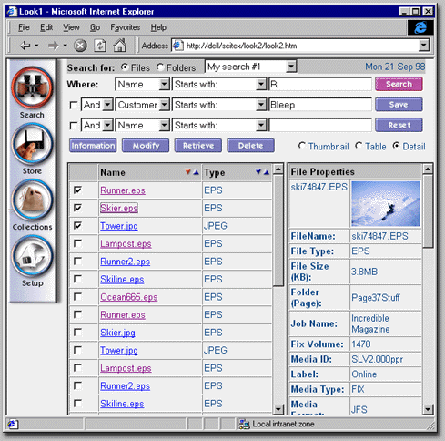Click the file list vertical scrollbar thumb
This screenshot has height=441, width=445.
278,230
